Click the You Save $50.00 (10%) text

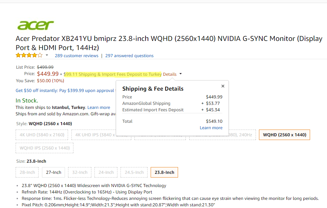tap(40, 80)
